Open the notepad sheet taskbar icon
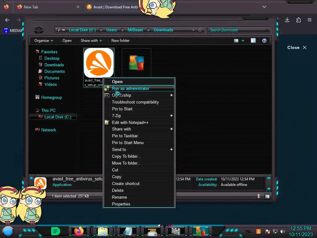The image size is (317, 238). pyautogui.click(x=128, y=231)
